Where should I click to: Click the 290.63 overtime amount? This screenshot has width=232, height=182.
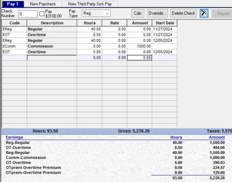click(219, 163)
